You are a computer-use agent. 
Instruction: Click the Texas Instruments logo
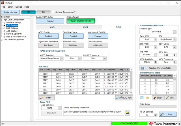point(165,123)
